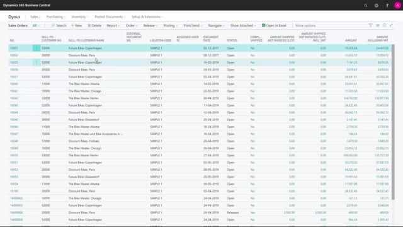
Task: Expand the Sales navigation menu
Action: (35, 17)
